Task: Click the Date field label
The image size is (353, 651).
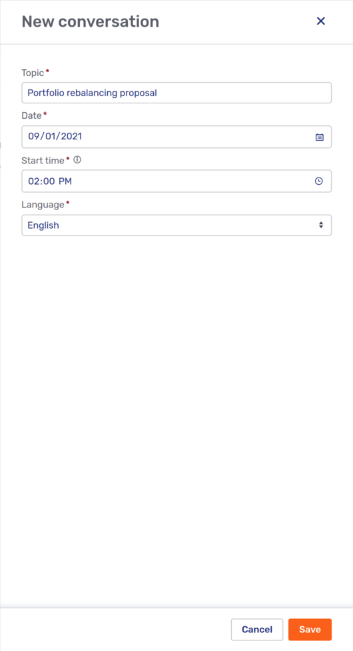Action: [x=31, y=115]
